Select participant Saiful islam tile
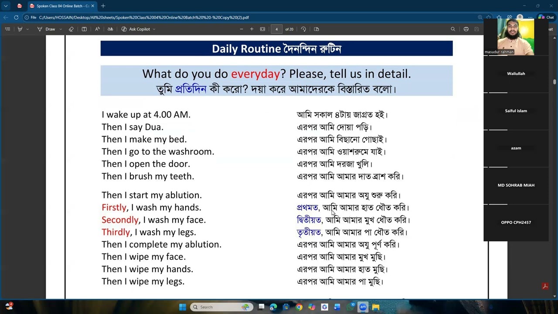The width and height of the screenshot is (558, 314). point(516,111)
